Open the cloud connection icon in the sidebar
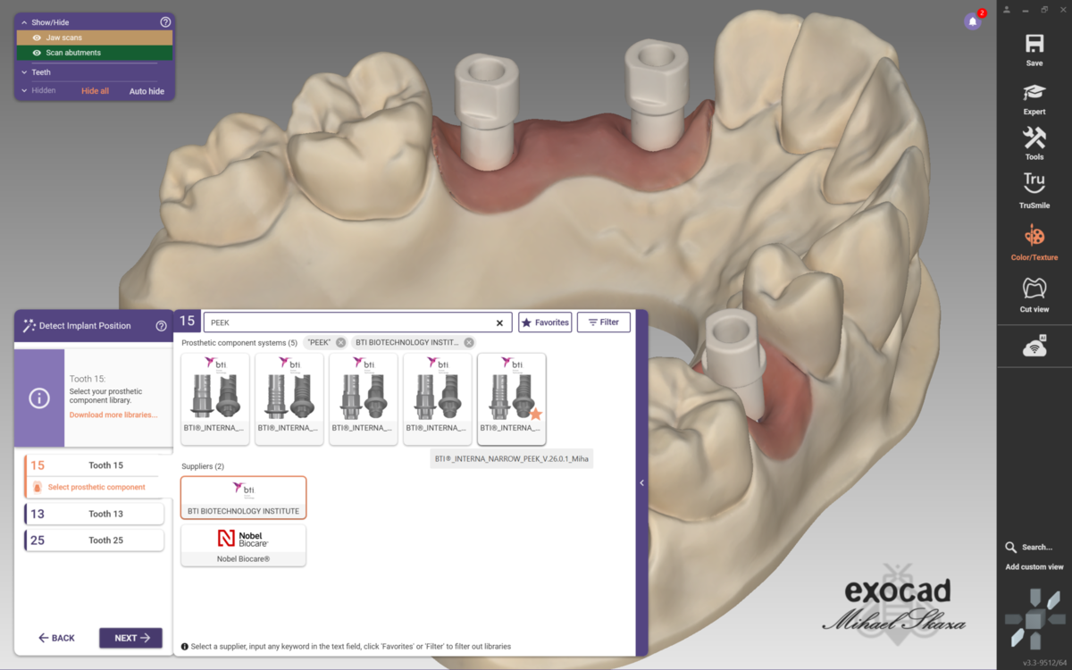 click(x=1034, y=347)
